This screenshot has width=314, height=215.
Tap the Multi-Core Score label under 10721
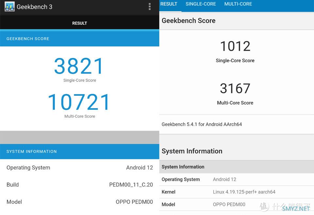pos(80,116)
